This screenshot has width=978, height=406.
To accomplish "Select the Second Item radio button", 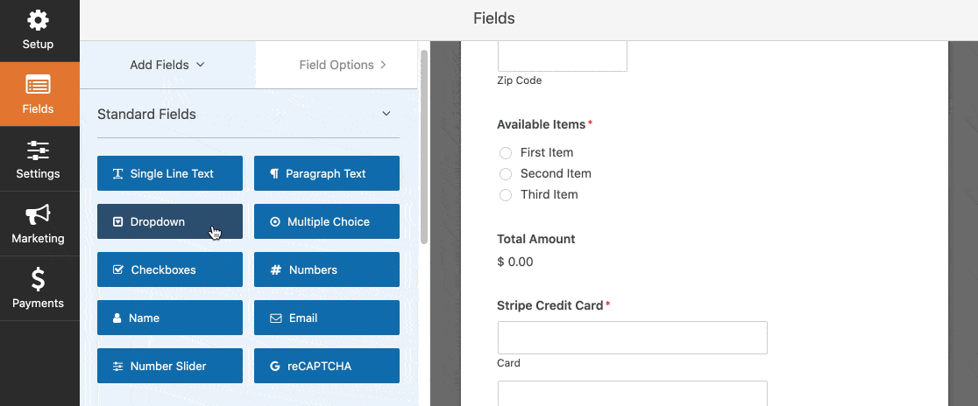I will click(506, 174).
